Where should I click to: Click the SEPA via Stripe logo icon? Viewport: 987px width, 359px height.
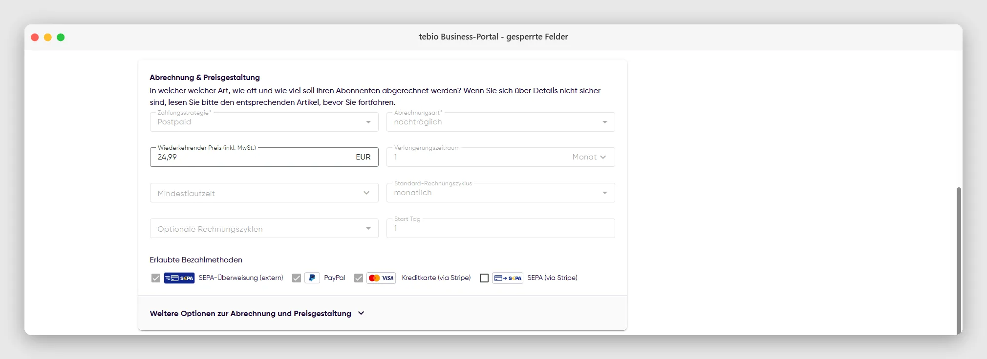(x=508, y=278)
